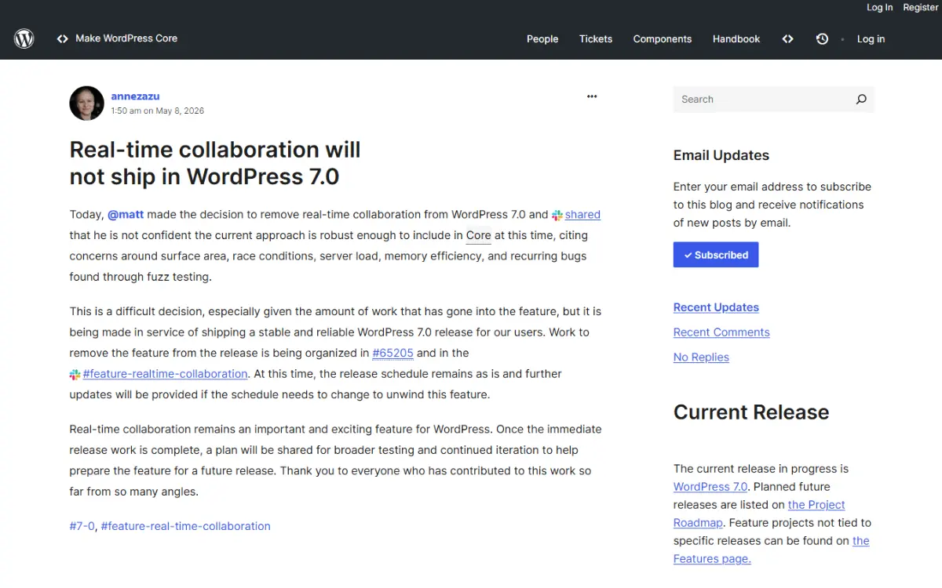Open the Project Roadmap link
Viewport: 942px width, 588px height.
click(759, 514)
